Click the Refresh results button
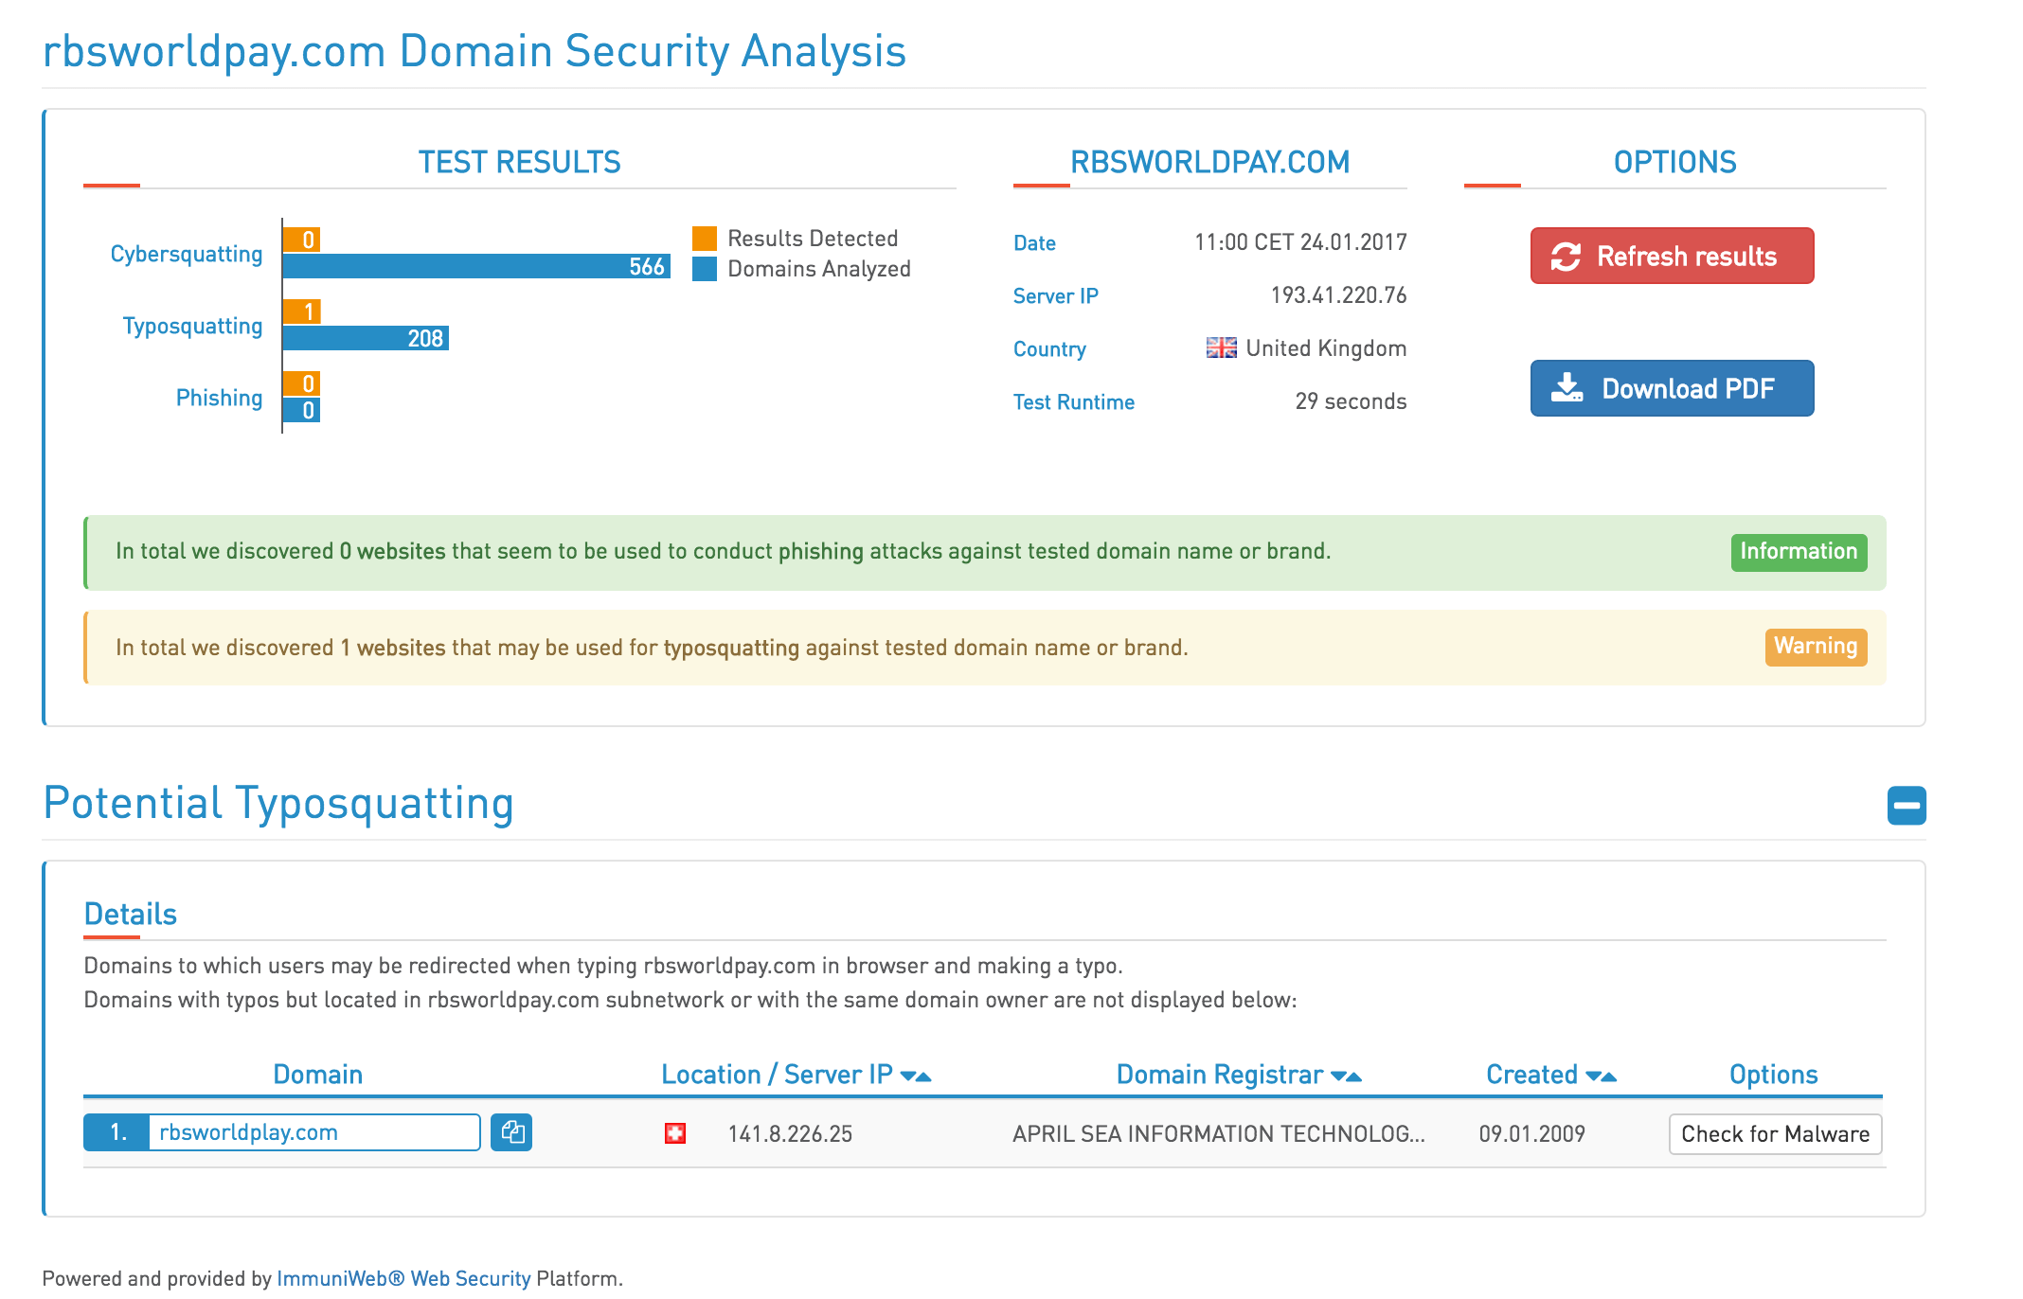 (1672, 256)
